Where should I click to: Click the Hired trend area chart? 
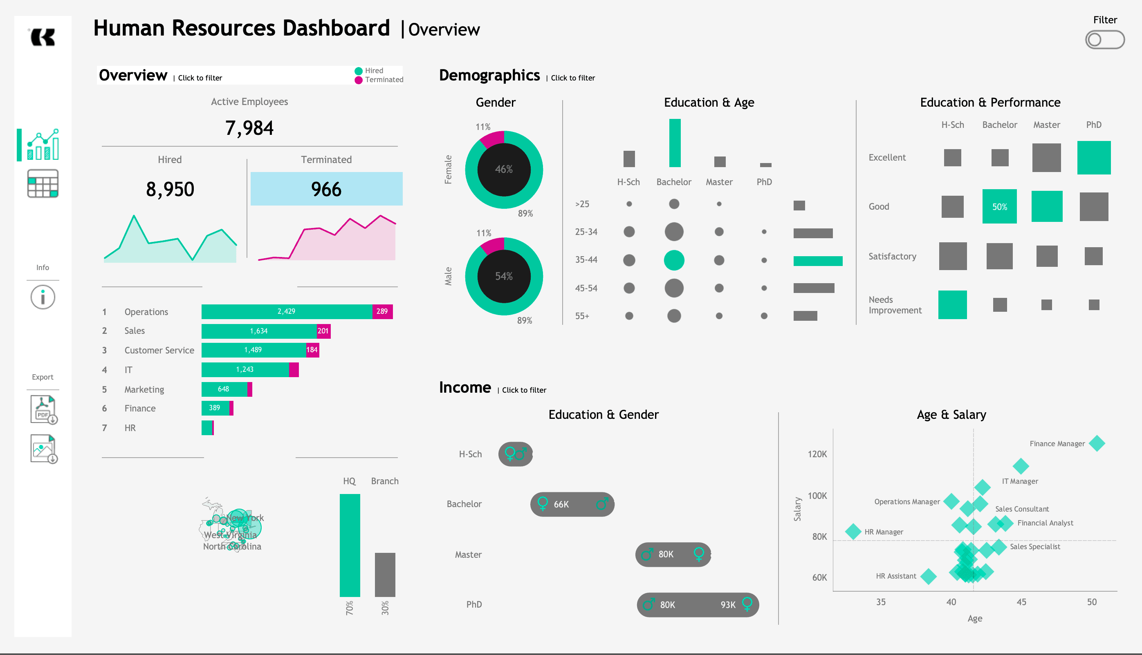coord(170,239)
